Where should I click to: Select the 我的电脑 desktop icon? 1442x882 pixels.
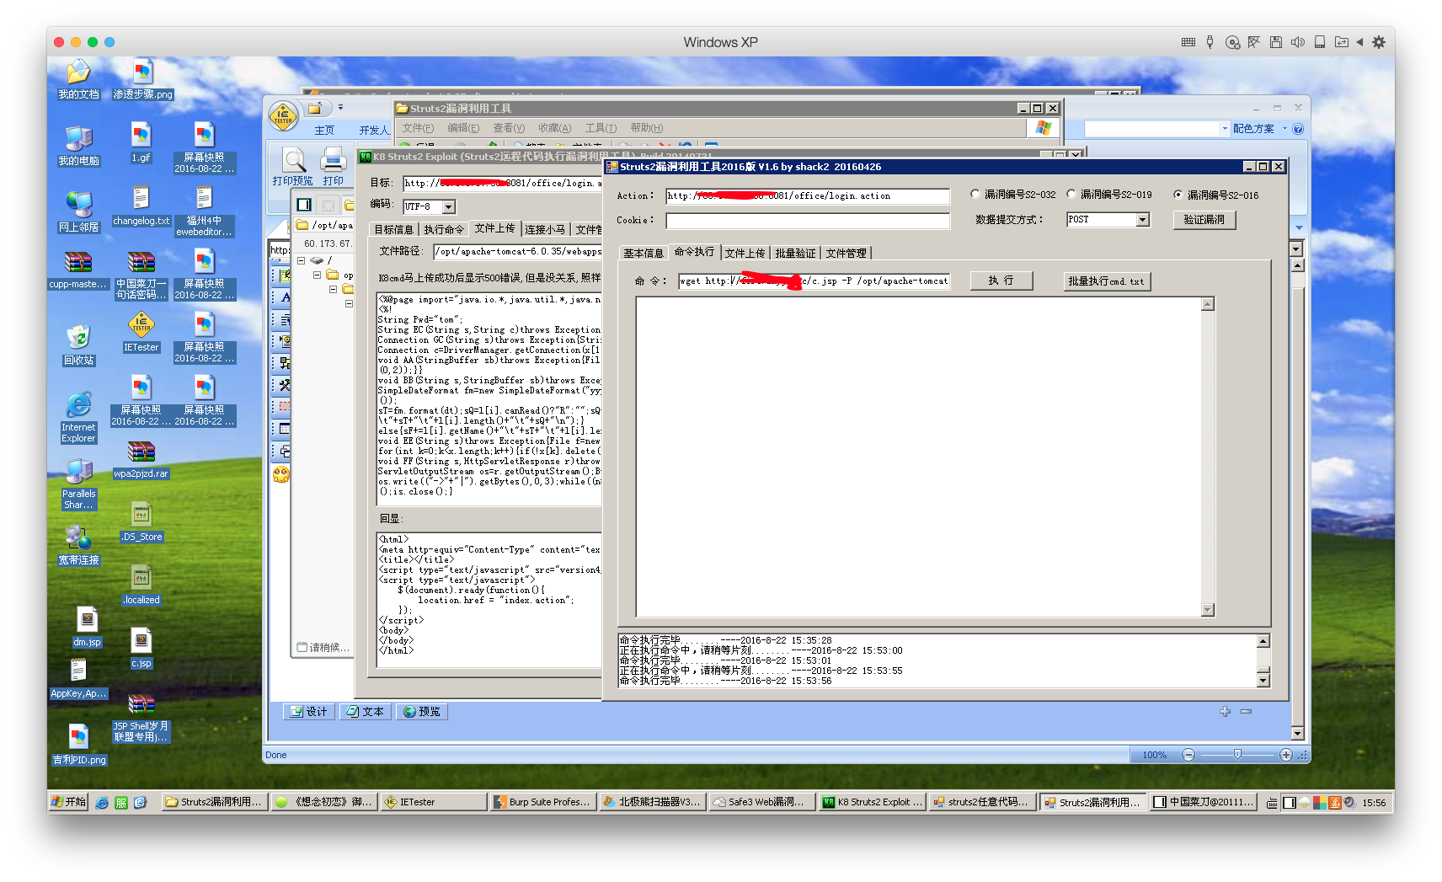click(x=78, y=146)
